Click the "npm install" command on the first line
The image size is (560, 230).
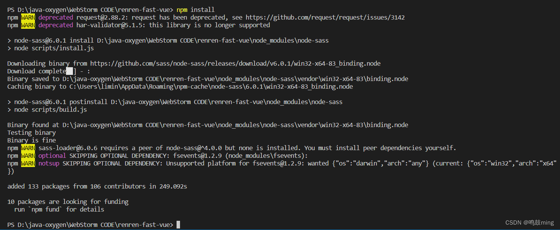tap(195, 10)
